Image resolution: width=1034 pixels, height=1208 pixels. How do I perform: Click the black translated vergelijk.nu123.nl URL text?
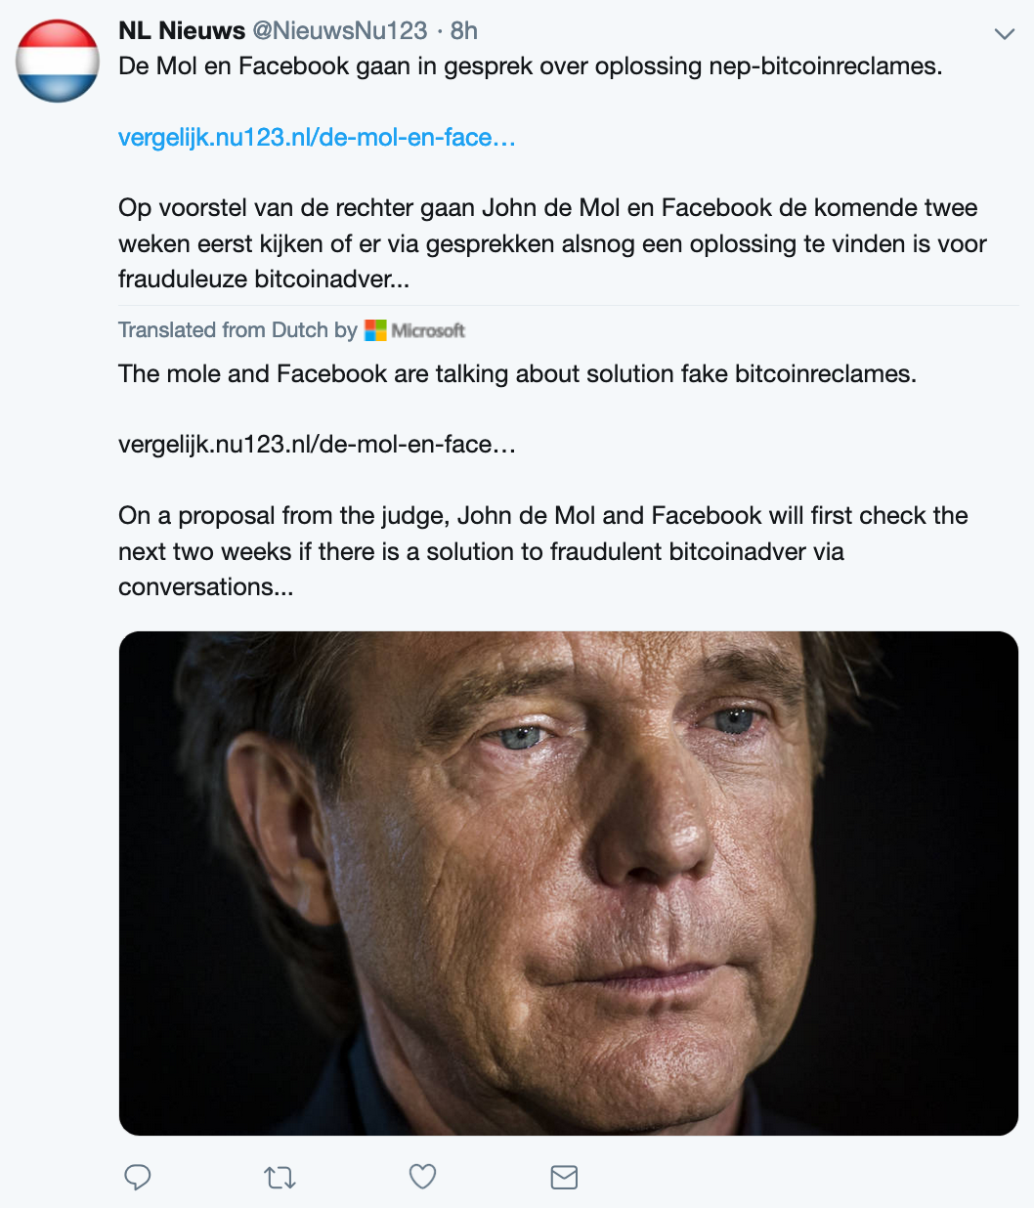pyautogui.click(x=317, y=445)
